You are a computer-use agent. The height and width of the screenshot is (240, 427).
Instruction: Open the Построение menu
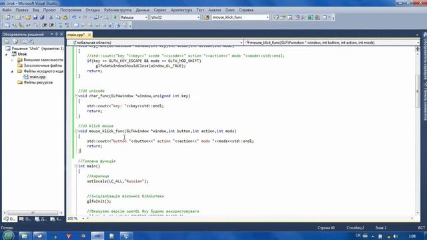[x=71, y=10]
